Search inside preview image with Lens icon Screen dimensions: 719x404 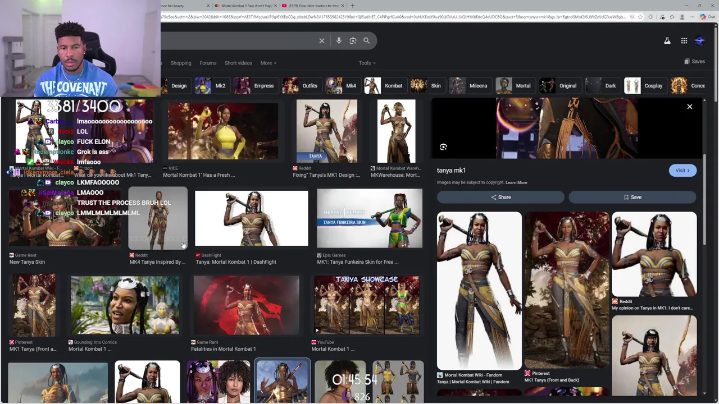click(443, 147)
